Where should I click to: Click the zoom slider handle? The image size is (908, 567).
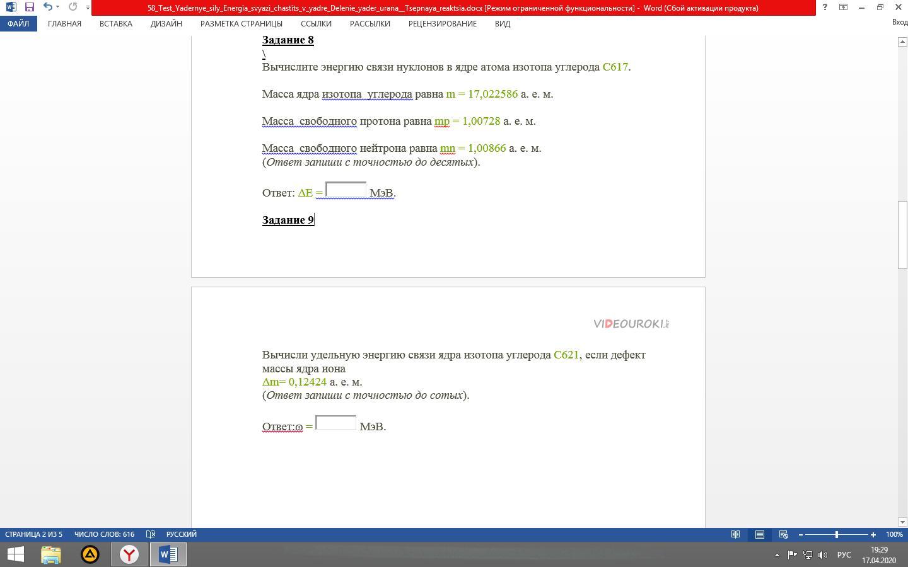click(x=837, y=534)
